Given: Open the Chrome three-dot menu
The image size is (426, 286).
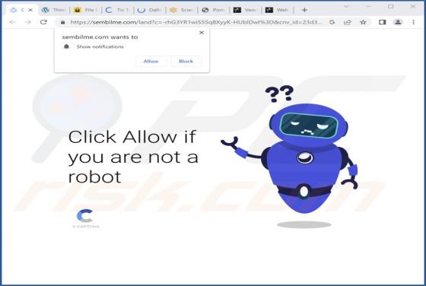Looking at the screenshot, I should (413, 22).
